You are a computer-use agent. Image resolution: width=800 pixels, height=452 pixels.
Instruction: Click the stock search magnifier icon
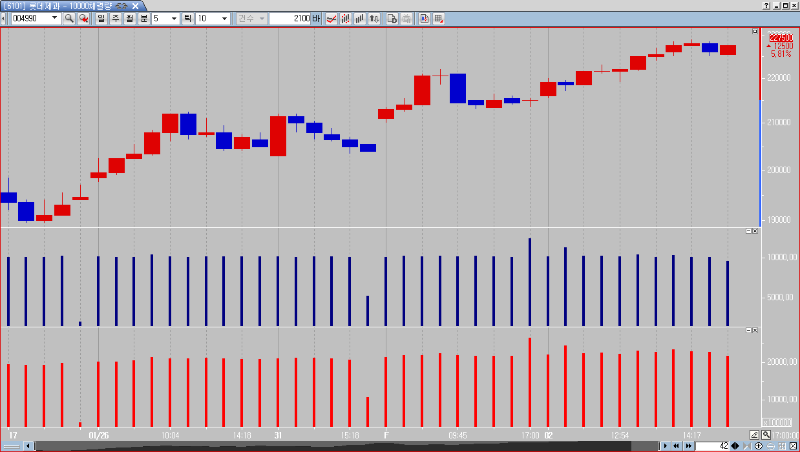[x=68, y=19]
